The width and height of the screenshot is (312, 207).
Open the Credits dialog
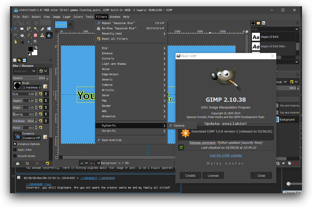190,175
